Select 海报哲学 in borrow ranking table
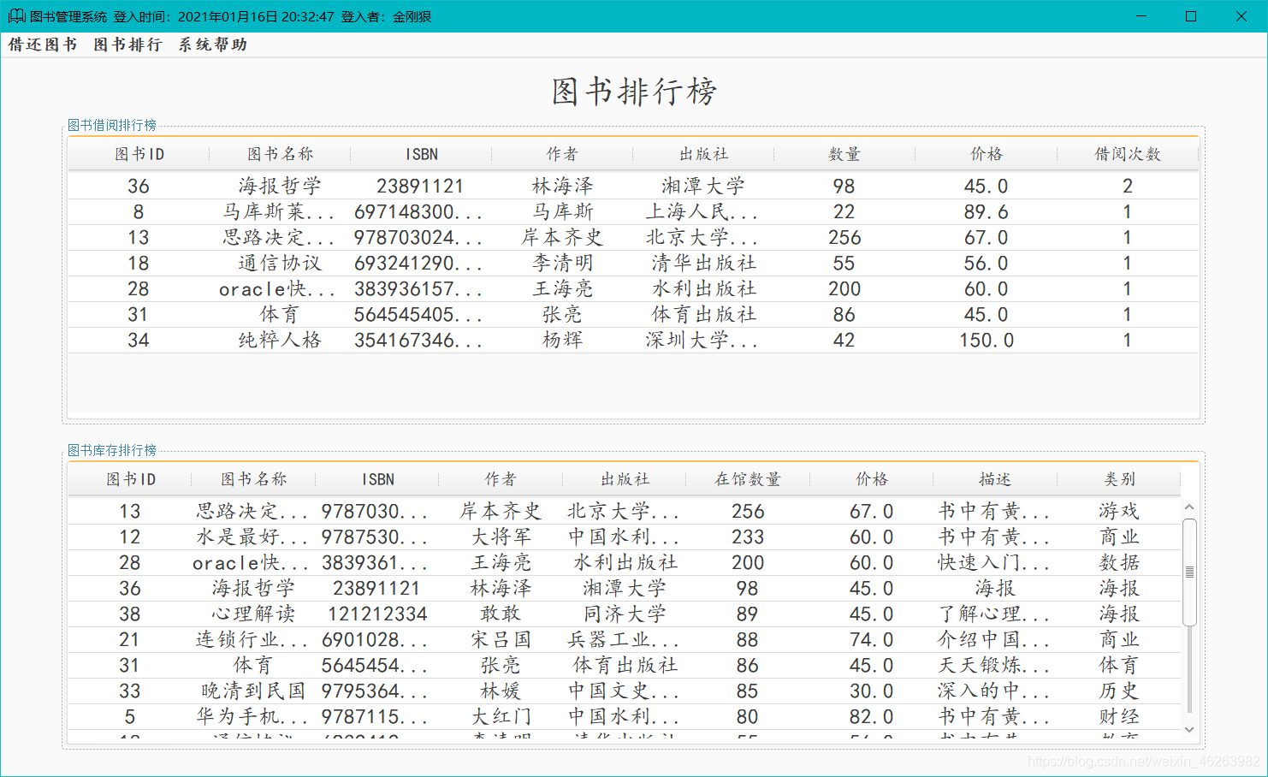Image resolution: width=1268 pixels, height=777 pixels. (280, 186)
